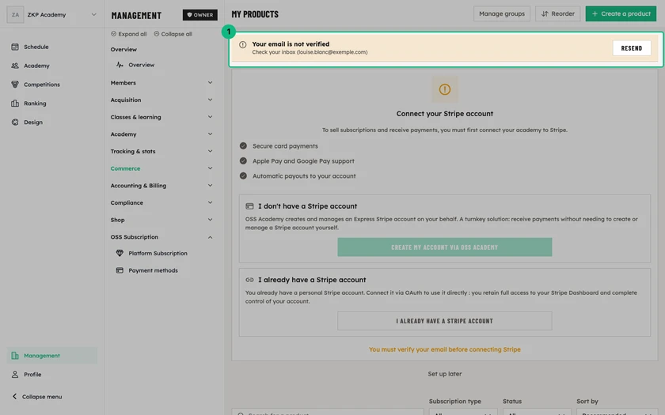Expand the Members section
Image resolution: width=665 pixels, height=415 pixels.
pos(161,83)
